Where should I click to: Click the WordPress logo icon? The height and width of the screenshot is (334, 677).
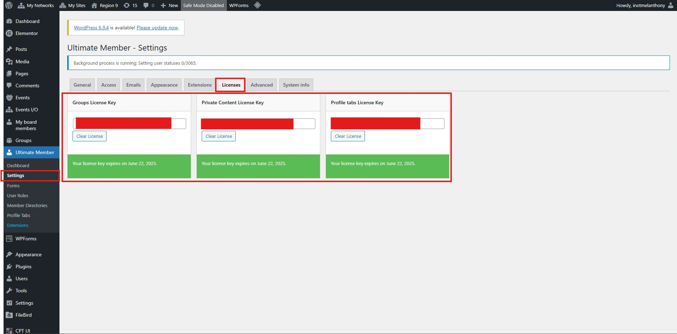tap(9, 5)
